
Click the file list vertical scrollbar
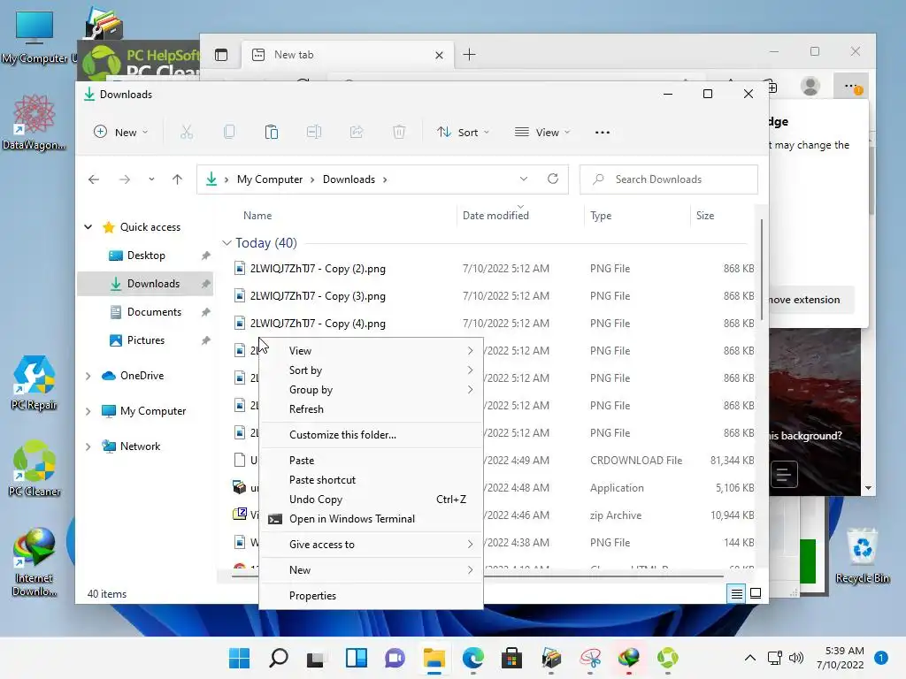pyautogui.click(x=762, y=269)
